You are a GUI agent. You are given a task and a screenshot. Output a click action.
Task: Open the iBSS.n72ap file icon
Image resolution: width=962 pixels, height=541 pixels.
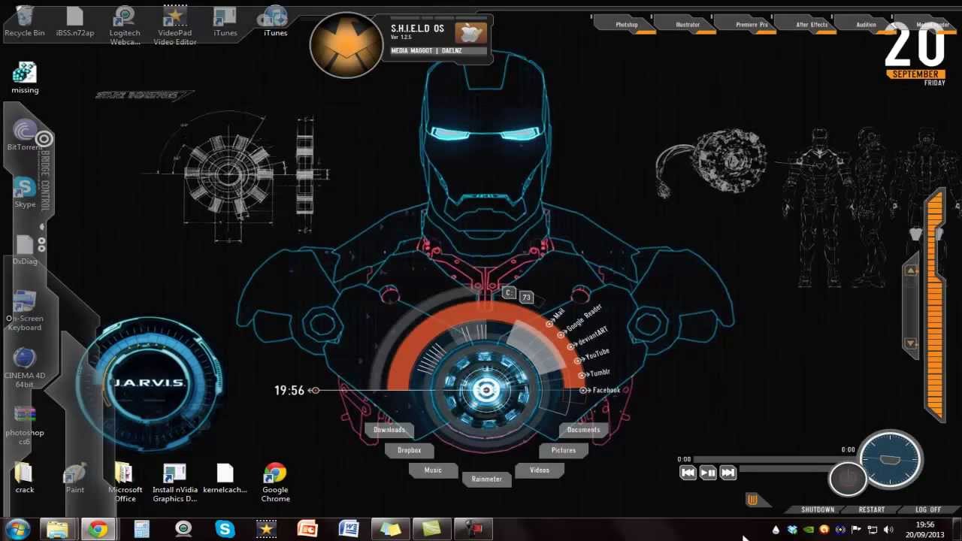tap(75, 21)
